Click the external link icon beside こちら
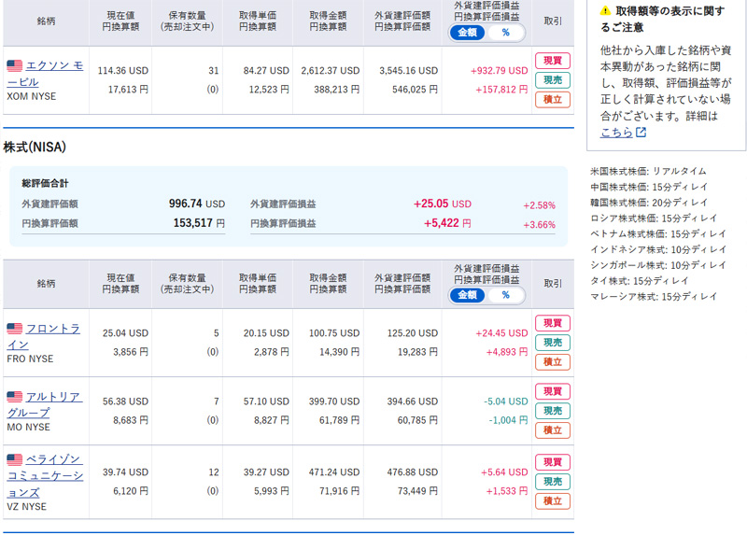747x535 pixels. pyautogui.click(x=641, y=133)
